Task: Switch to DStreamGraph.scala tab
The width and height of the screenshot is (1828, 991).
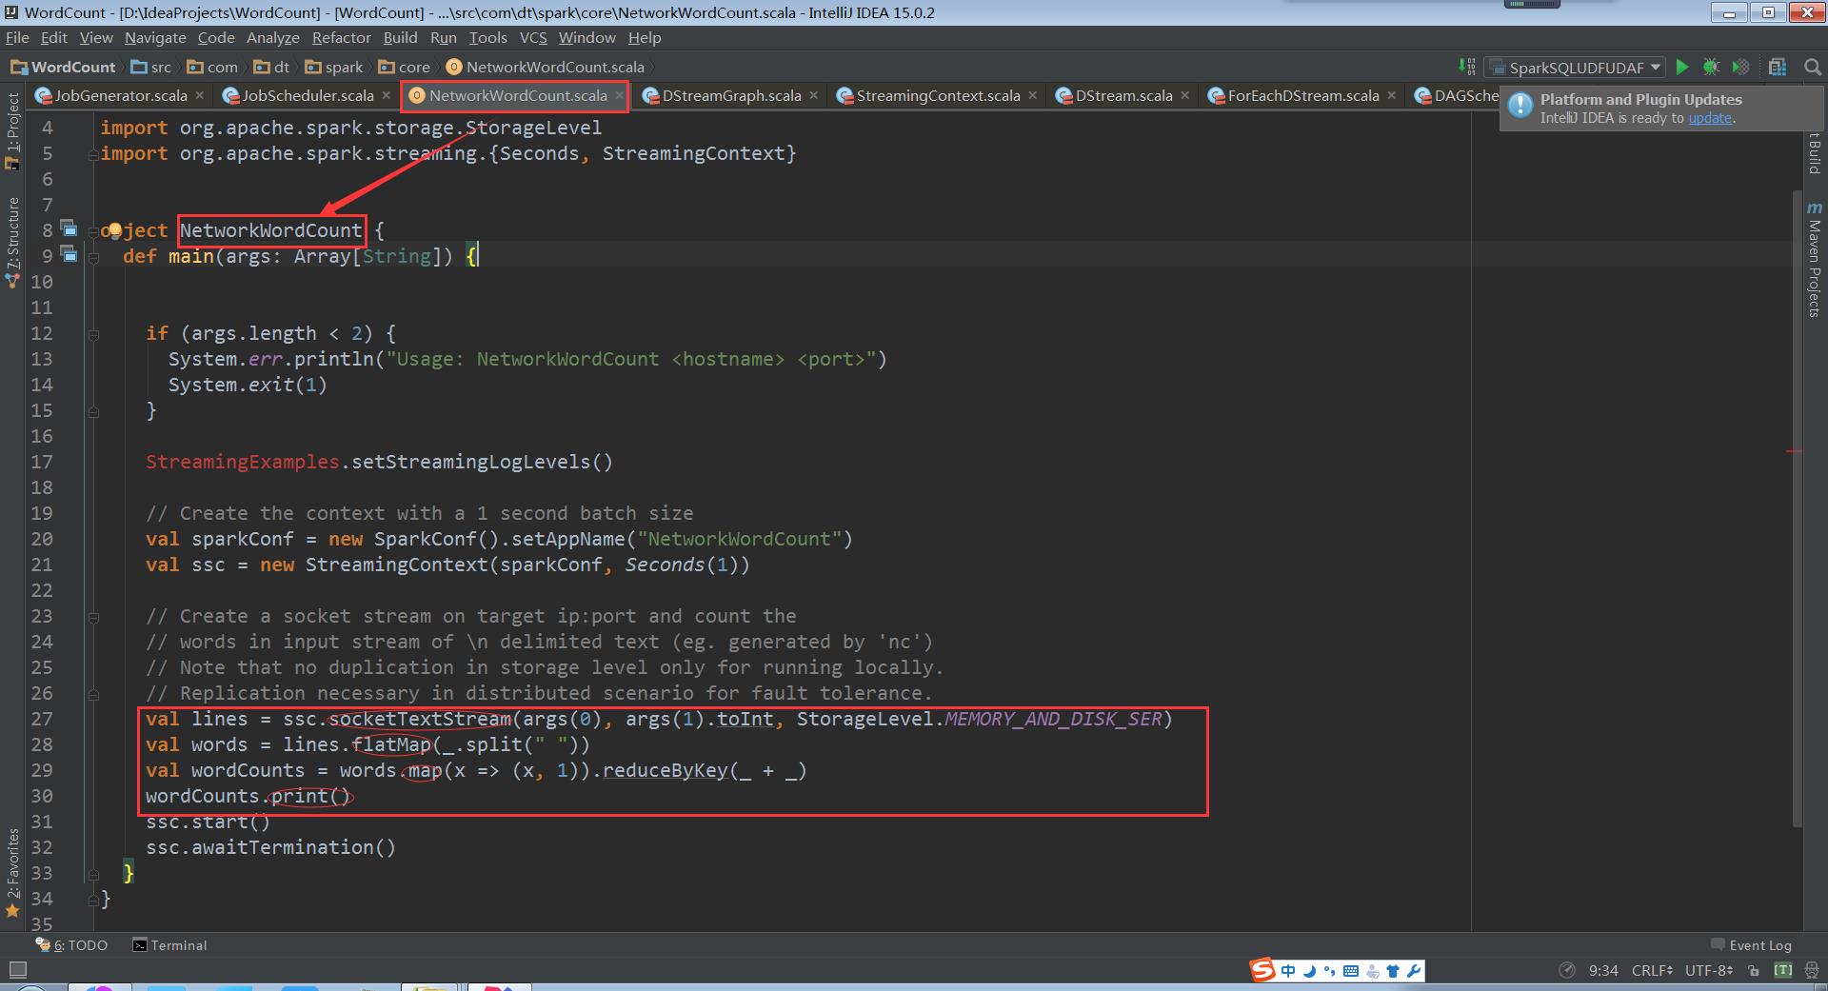Action: (x=731, y=95)
